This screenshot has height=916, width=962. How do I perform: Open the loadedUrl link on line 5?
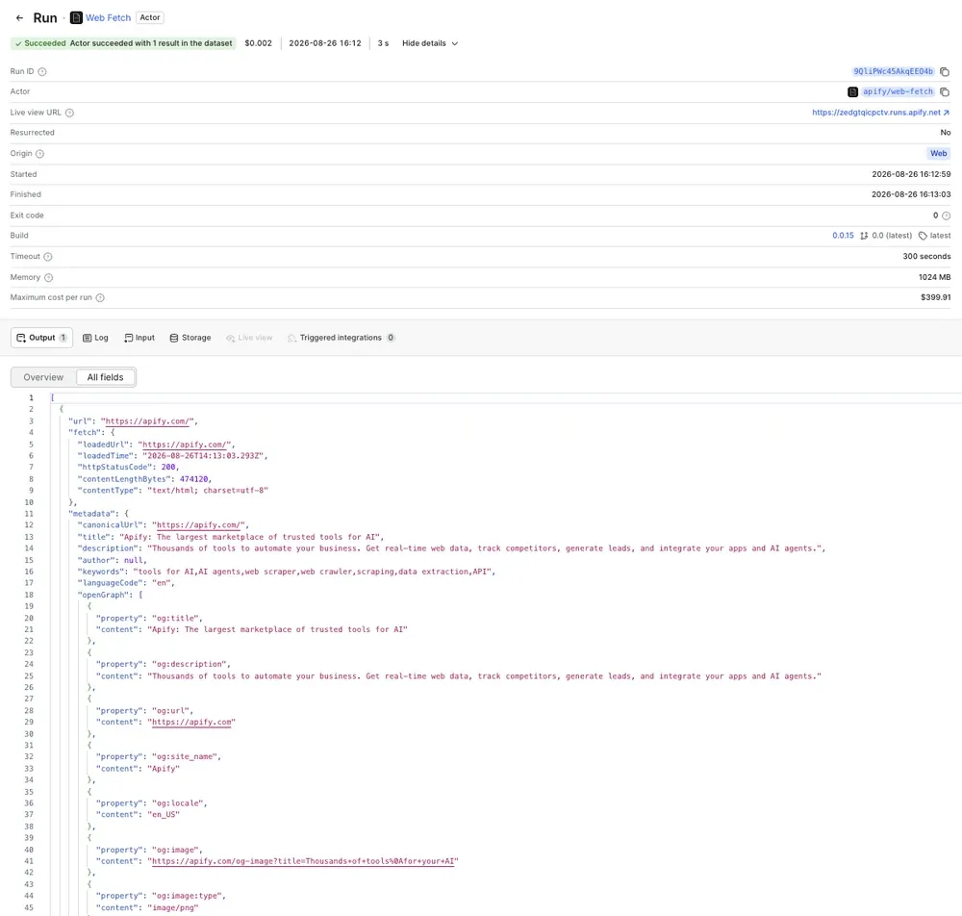coord(185,445)
